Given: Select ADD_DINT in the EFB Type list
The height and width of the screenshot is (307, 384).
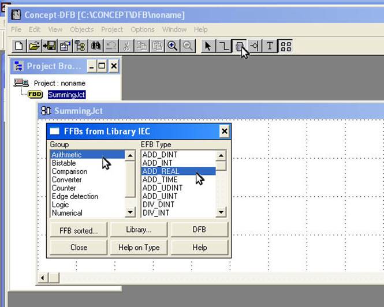Looking at the screenshot, I should 178,155.
